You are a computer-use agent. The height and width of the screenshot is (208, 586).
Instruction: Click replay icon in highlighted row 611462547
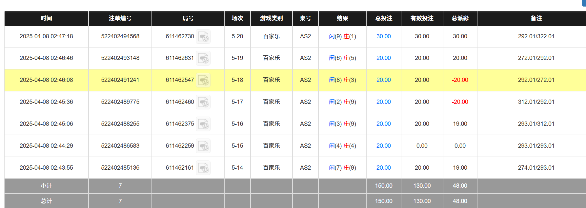(203, 80)
